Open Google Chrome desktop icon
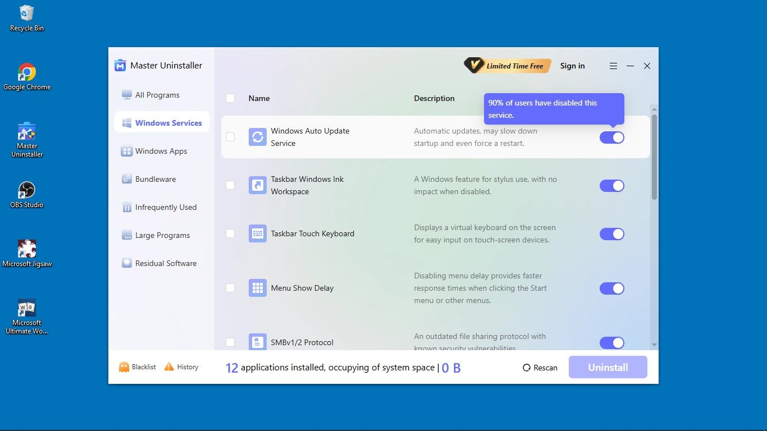 click(x=26, y=73)
